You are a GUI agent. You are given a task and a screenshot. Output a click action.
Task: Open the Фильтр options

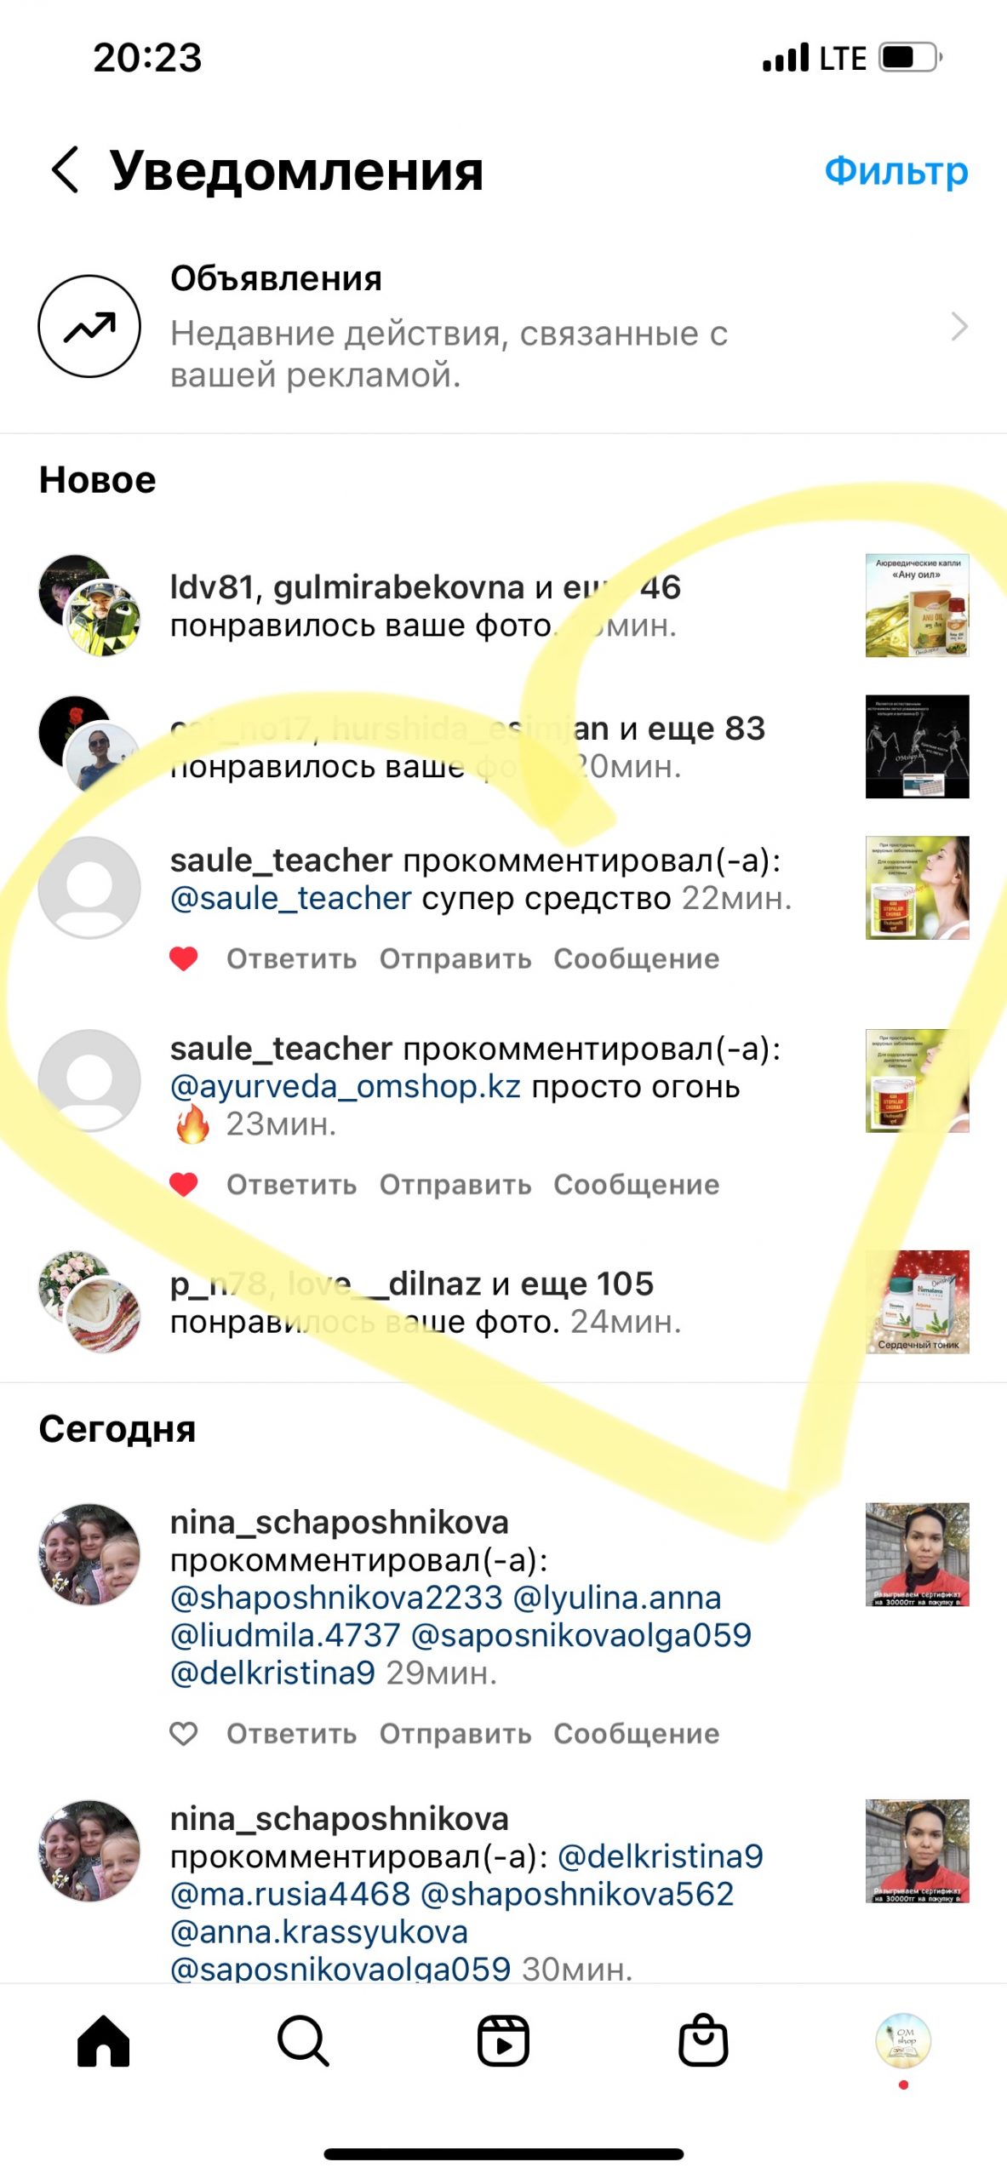pyautogui.click(x=896, y=170)
